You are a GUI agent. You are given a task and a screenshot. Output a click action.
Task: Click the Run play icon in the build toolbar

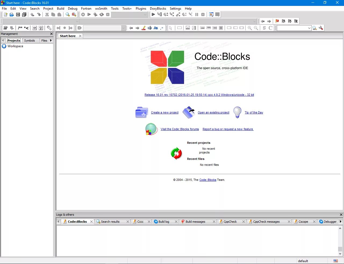89,14
